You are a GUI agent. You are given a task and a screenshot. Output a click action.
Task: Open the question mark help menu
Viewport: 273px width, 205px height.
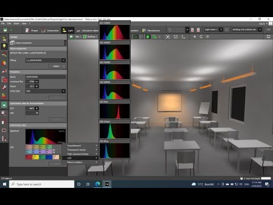[30, 23]
